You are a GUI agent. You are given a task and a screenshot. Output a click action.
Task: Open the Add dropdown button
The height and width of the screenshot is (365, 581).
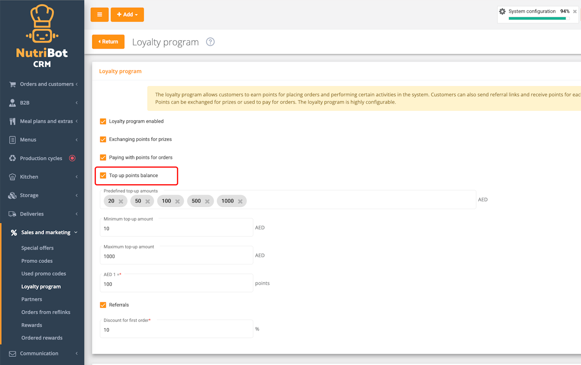tap(127, 15)
